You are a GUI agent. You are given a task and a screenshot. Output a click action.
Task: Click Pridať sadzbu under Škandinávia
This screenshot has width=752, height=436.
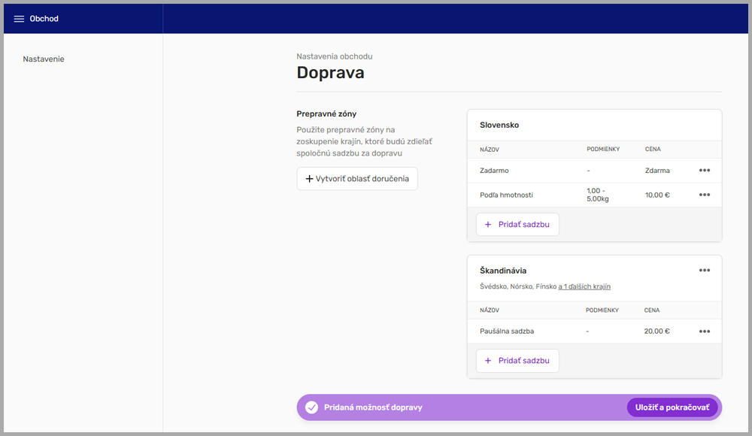(517, 360)
